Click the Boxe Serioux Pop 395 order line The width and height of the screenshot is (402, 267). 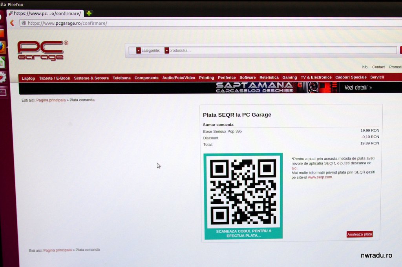(222, 131)
